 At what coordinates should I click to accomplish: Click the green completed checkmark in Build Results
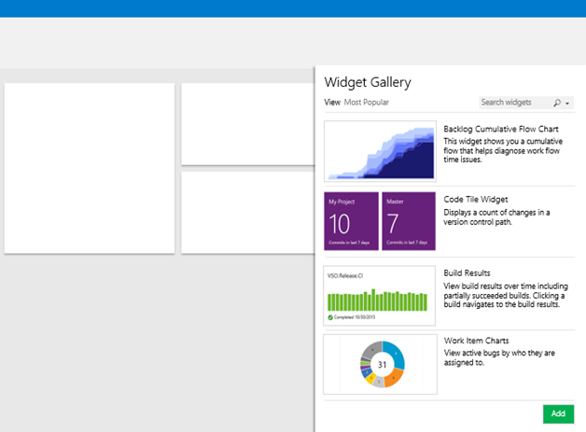330,317
